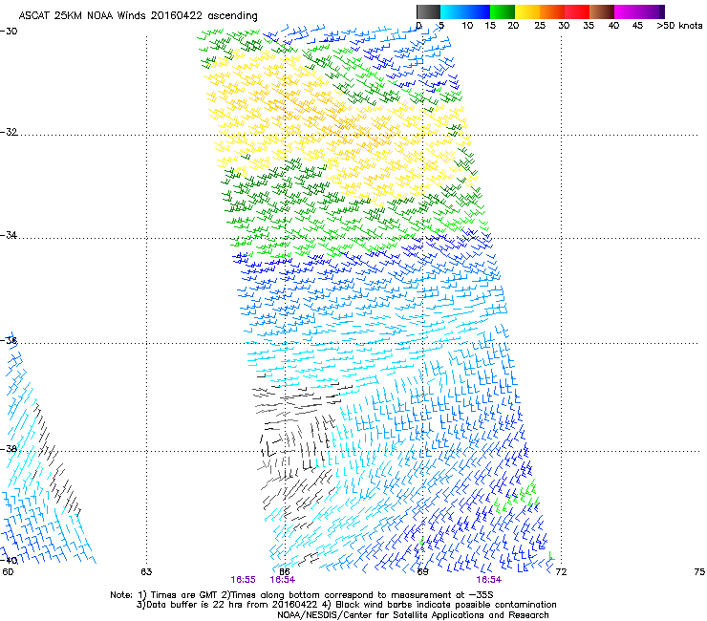
Task: Click the gray 0-5 knots color swatch
Action: click(x=428, y=11)
